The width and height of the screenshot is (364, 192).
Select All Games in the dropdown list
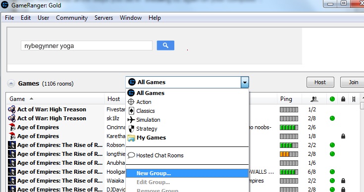pos(187,93)
